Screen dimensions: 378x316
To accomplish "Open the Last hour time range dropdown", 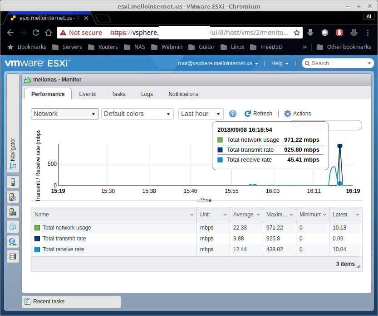I will (201, 114).
